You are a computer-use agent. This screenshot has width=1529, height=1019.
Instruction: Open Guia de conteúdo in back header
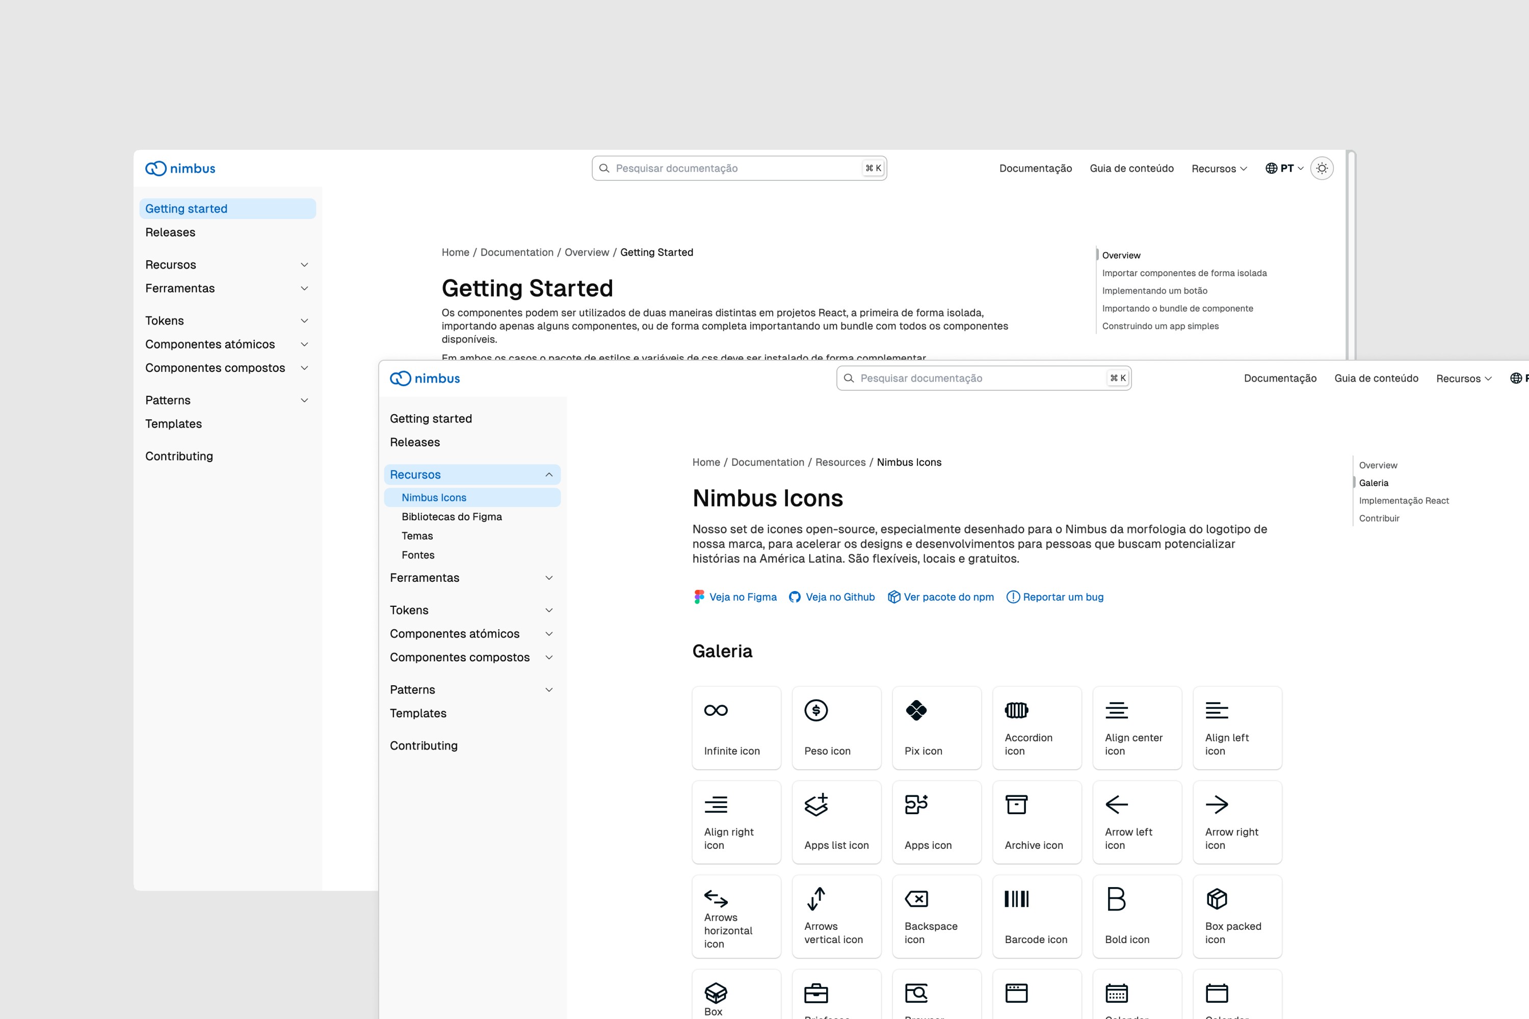tap(1132, 168)
